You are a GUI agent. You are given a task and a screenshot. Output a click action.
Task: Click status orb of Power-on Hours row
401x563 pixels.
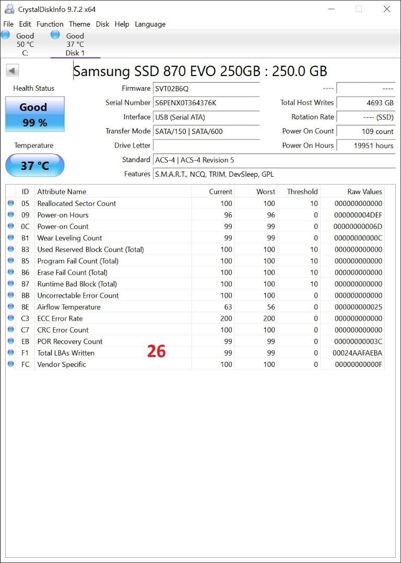coord(11,214)
